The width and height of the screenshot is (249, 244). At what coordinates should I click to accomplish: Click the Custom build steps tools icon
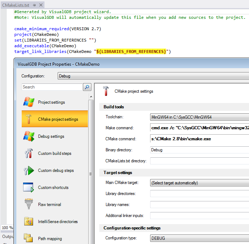point(29,153)
